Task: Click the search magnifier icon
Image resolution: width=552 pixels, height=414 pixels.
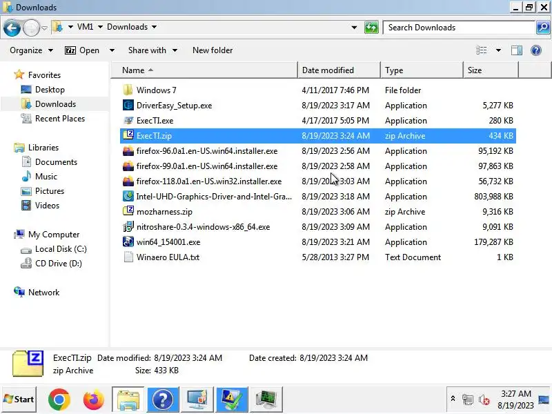Action: click(543, 28)
